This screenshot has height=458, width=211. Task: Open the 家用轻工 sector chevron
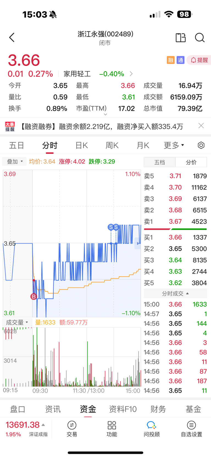131,74
